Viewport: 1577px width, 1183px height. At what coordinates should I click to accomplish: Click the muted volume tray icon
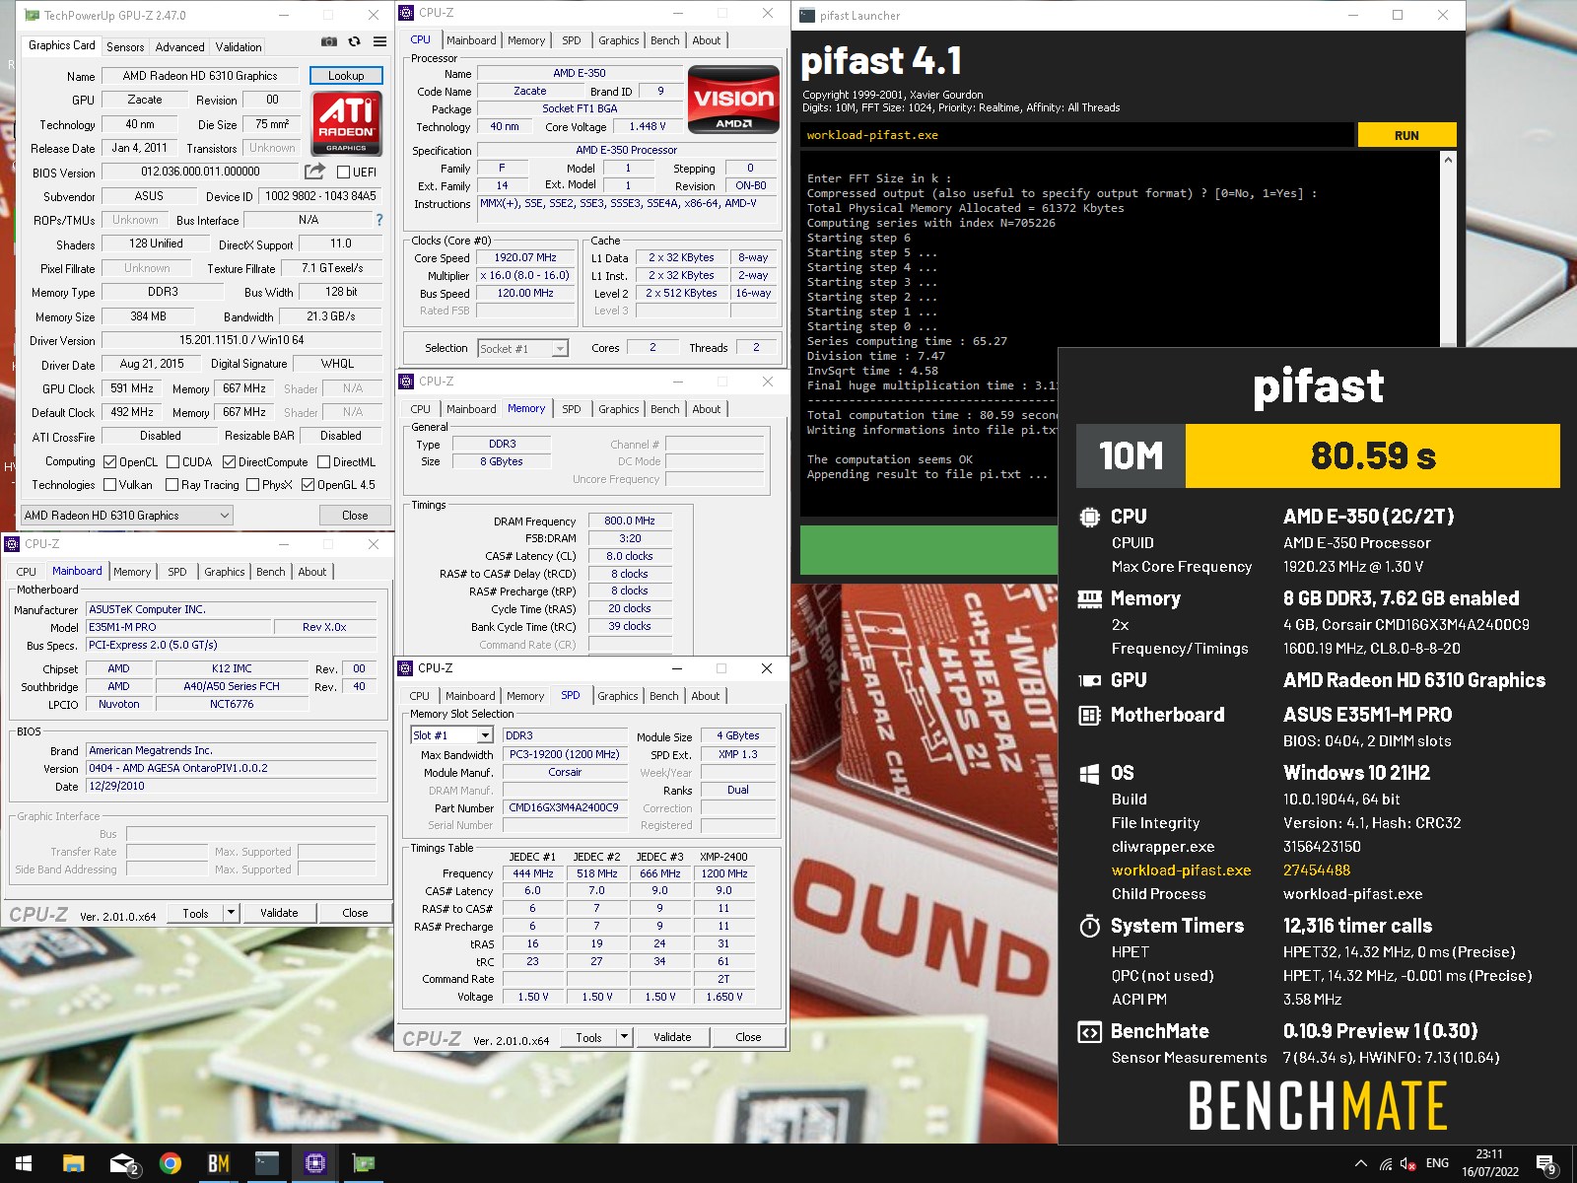1408,1164
